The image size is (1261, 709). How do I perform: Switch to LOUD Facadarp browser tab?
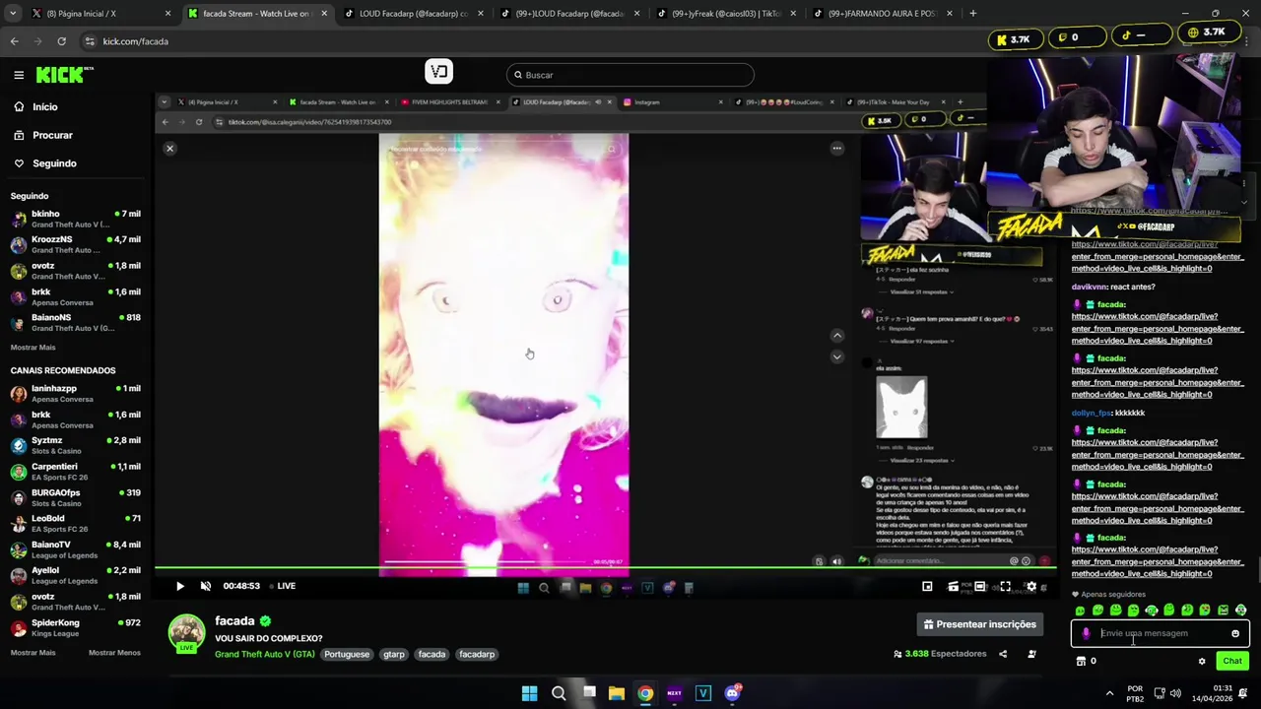coord(412,14)
